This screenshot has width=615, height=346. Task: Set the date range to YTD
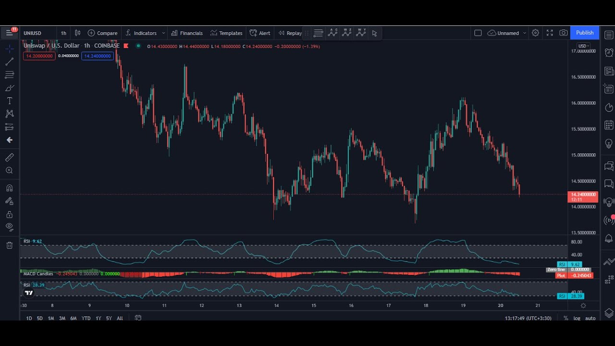point(86,318)
